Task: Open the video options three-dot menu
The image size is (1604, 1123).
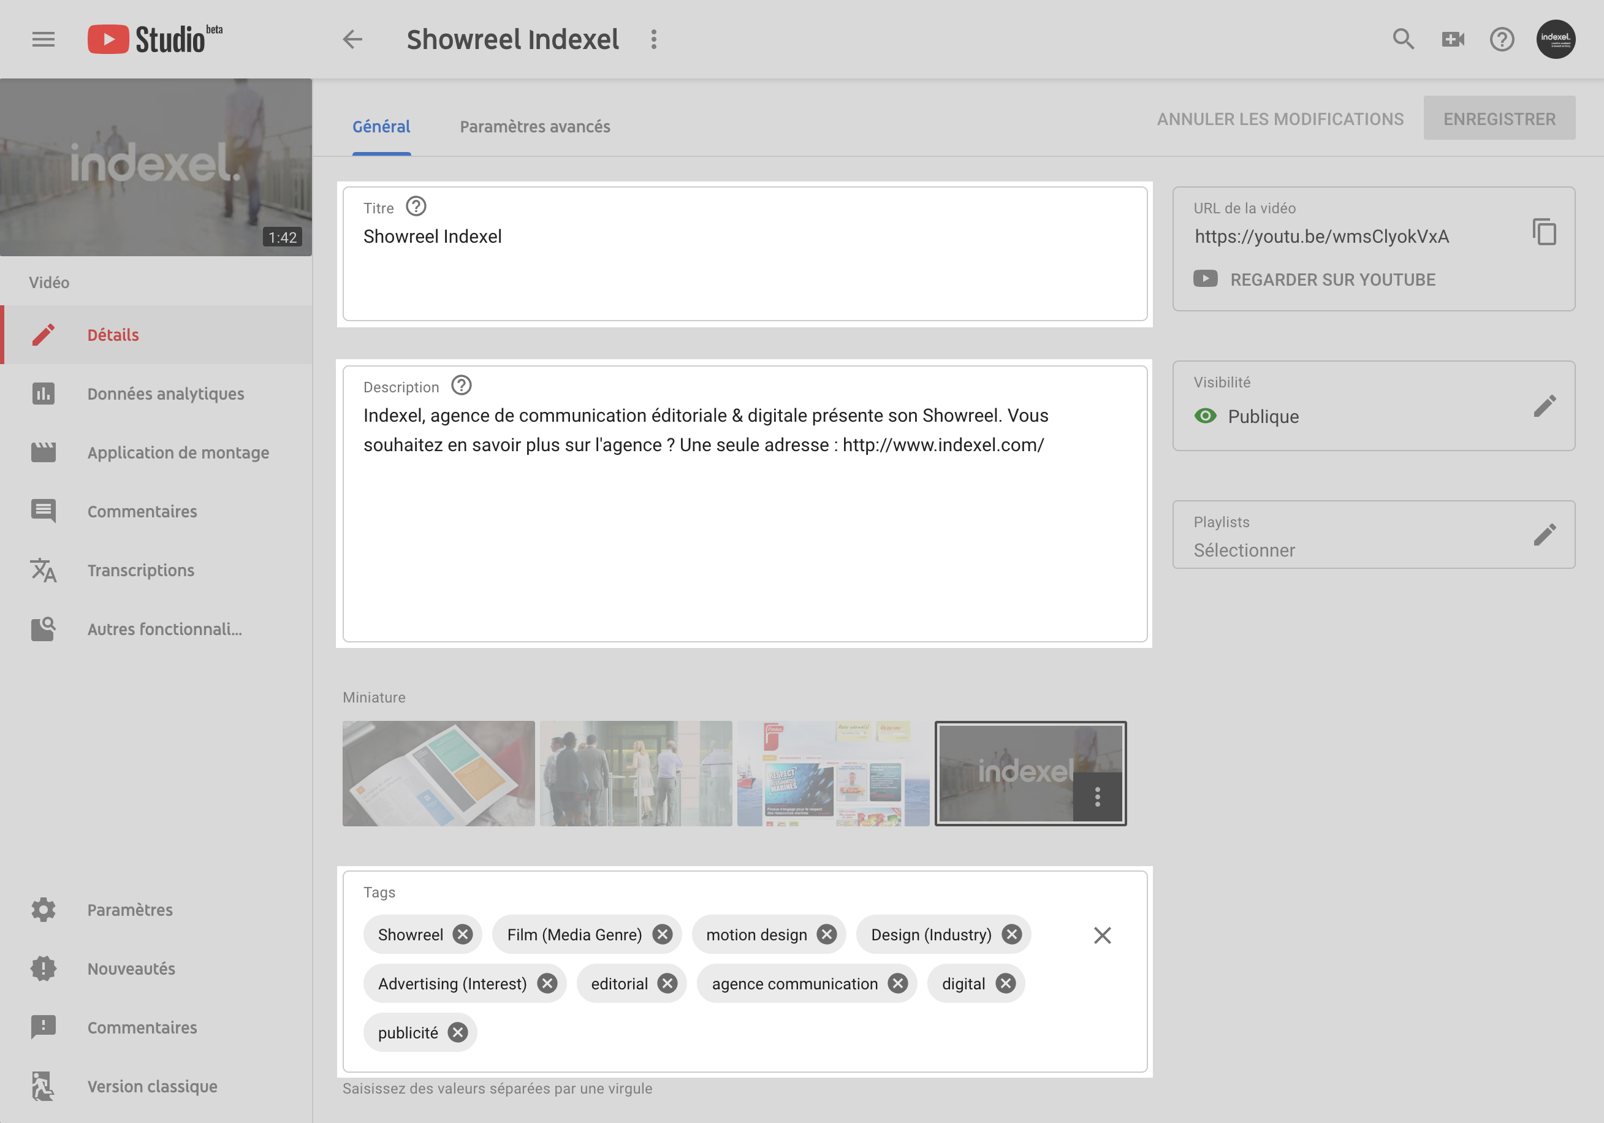Action: (x=654, y=39)
